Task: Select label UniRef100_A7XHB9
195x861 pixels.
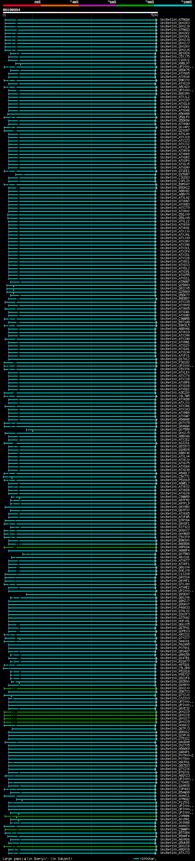Action: [x=175, y=413]
